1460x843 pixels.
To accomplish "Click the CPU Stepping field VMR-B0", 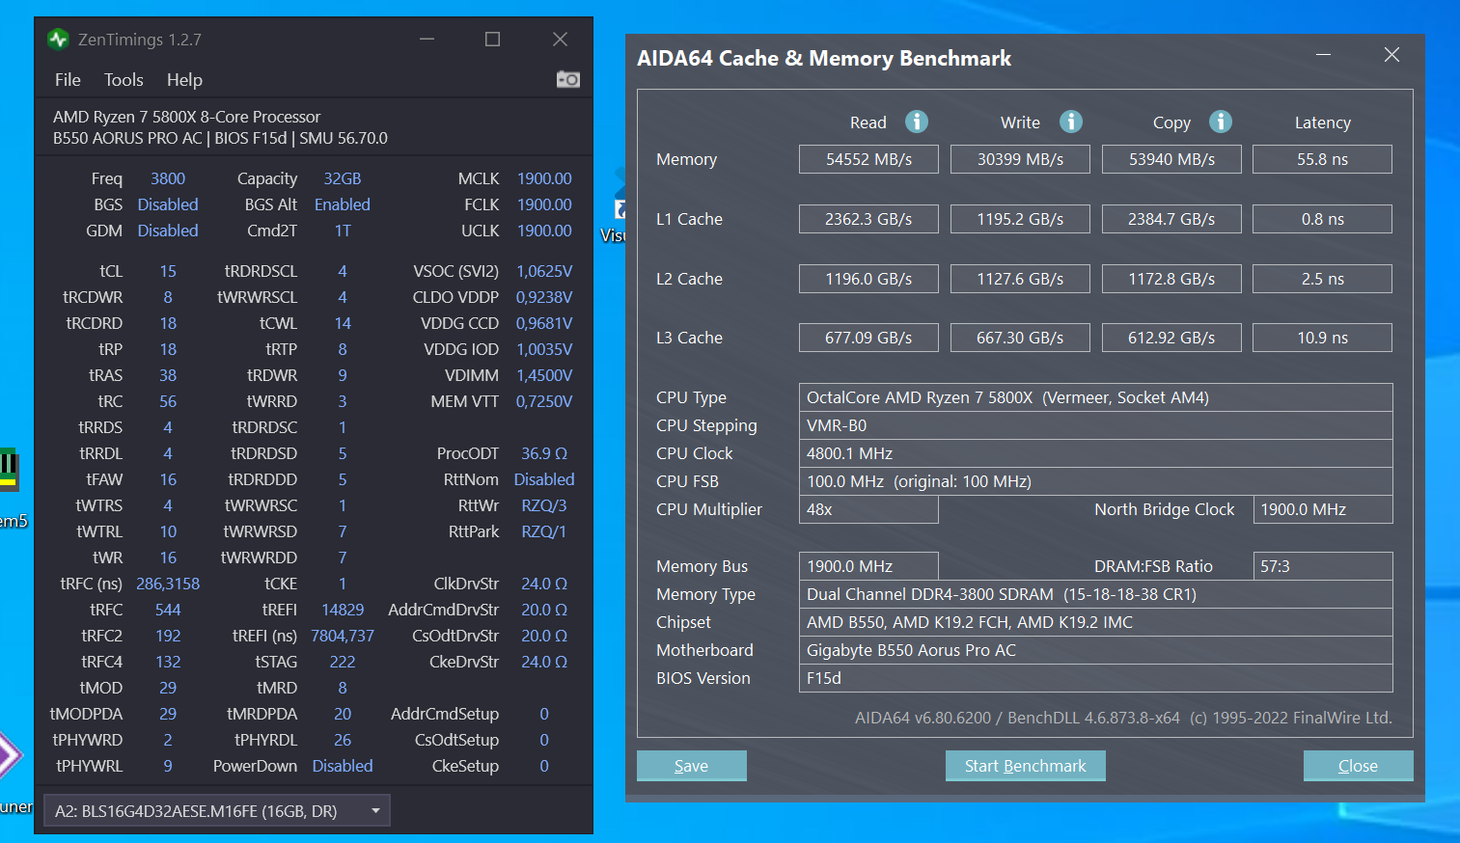I will pos(1096,425).
